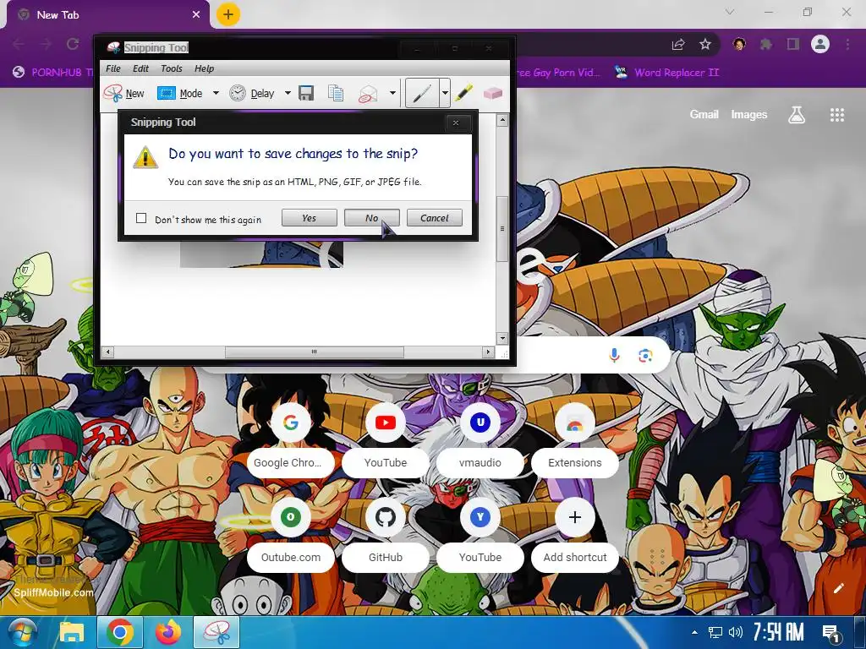Open the Tools menu in Snipping Tool

click(171, 68)
